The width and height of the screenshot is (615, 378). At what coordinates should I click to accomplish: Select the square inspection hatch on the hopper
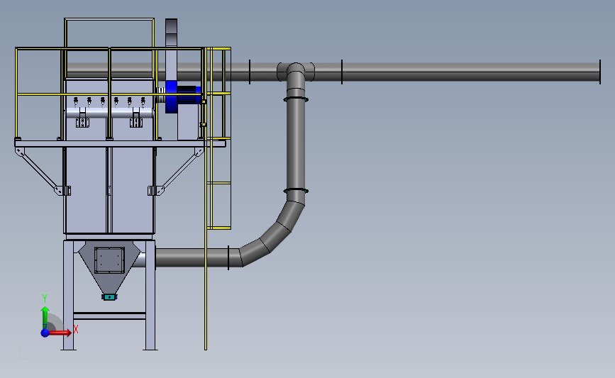[x=109, y=260]
